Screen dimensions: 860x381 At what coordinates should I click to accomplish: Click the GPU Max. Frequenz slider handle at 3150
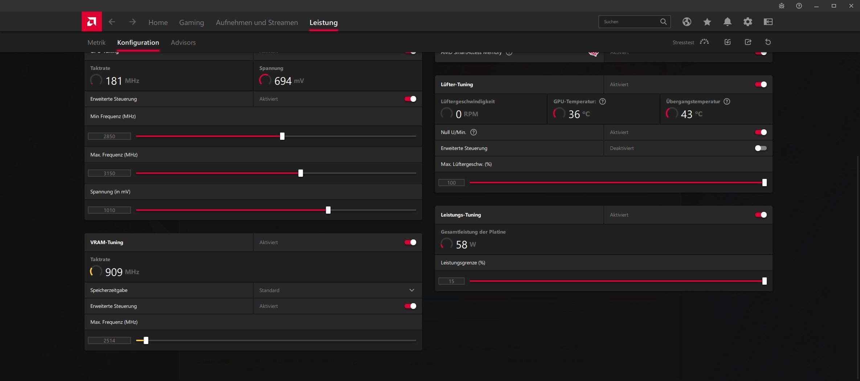coord(300,173)
